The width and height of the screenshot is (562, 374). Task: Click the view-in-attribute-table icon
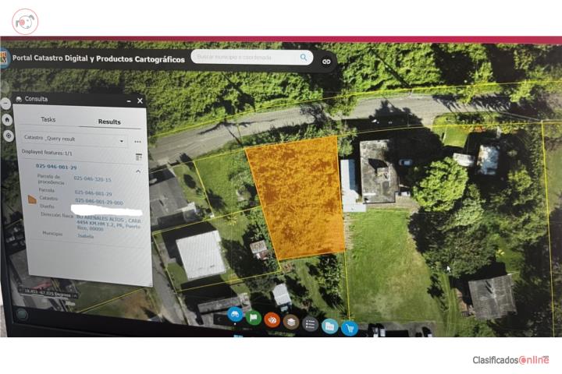click(139, 157)
